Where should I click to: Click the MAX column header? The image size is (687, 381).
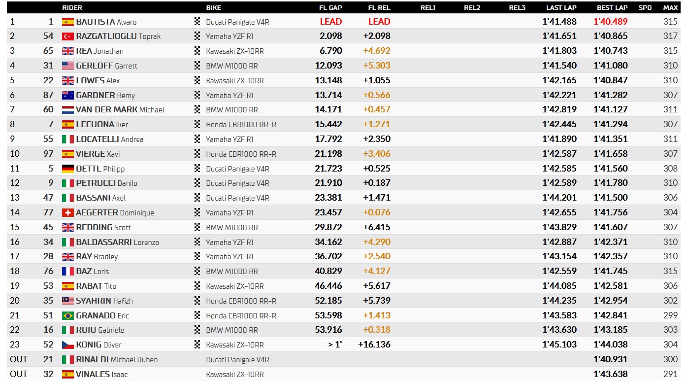tap(670, 7)
